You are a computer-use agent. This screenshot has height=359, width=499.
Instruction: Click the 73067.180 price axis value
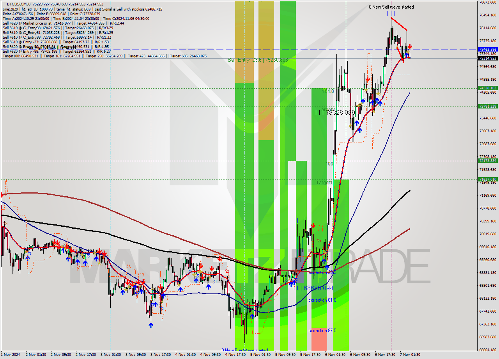coord(488,131)
